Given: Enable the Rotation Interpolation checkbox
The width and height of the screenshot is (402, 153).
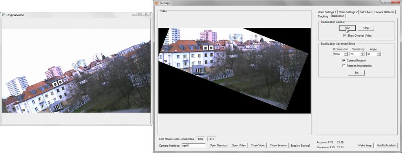Looking at the screenshot, I should (x=344, y=66).
